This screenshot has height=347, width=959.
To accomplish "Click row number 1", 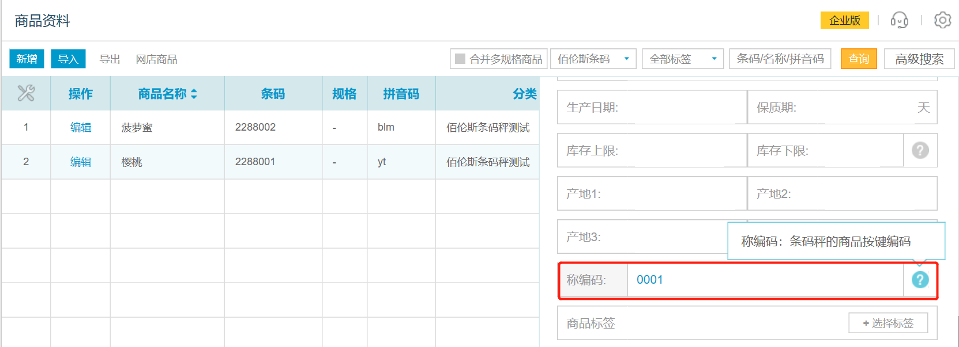I will coord(26,127).
